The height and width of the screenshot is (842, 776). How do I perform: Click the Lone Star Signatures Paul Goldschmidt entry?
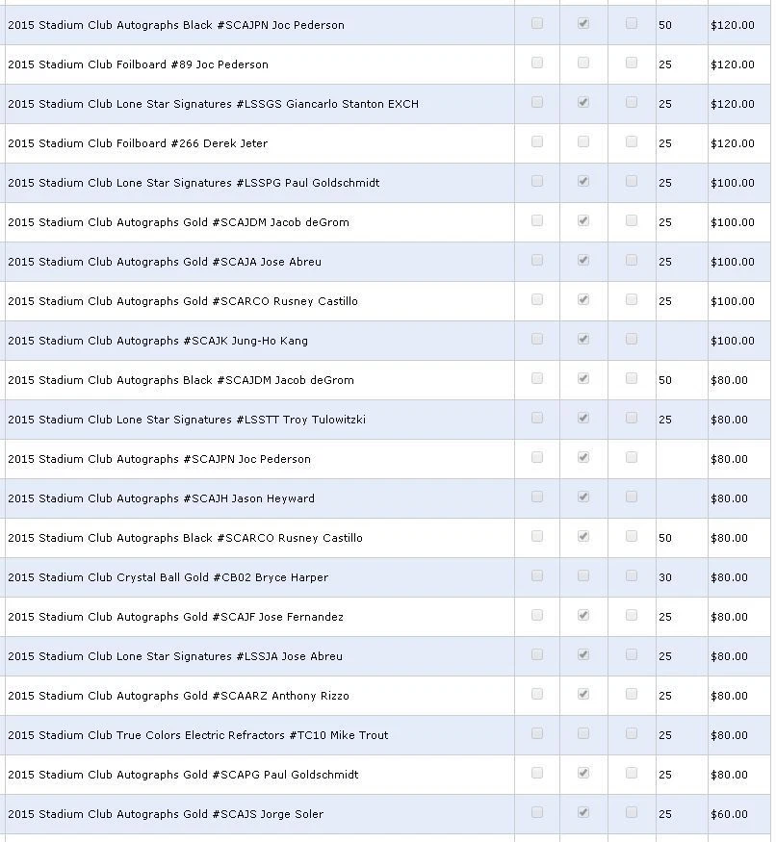194,183
